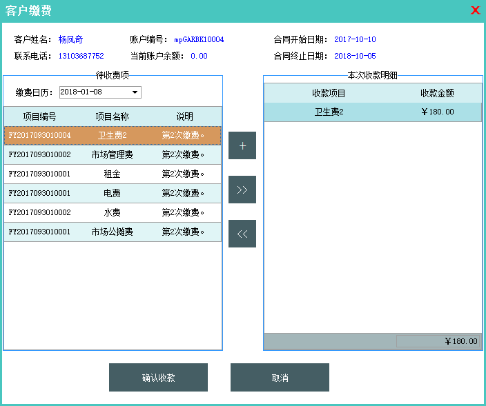The height and width of the screenshot is (406, 486).
Task: Select 卫生费2 row in 本次收款明细
Action: (329, 112)
